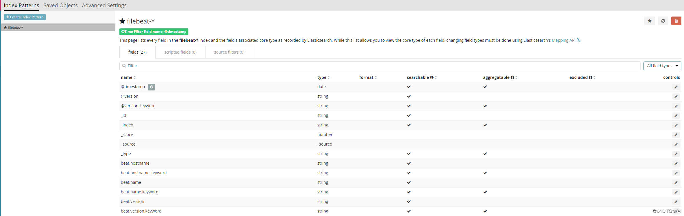Image resolution: width=684 pixels, height=216 pixels.
Task: Edit the _id field pencil icon
Action: [x=676, y=116]
